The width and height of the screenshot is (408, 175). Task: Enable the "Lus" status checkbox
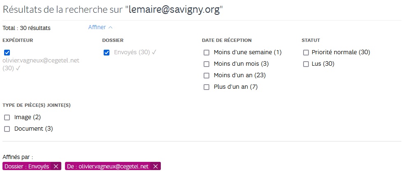click(306, 64)
